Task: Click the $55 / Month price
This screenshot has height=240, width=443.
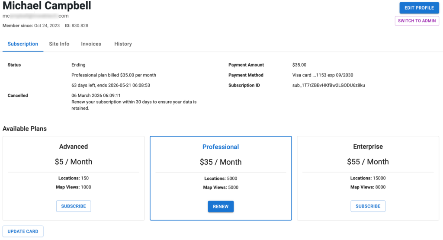Action: [368, 162]
